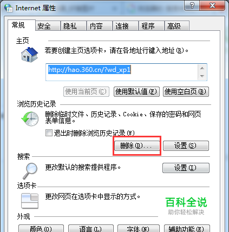Viewport: 229px width, 232px height.
Task: Click the down arrow in homepage box
Action: tap(202, 76)
